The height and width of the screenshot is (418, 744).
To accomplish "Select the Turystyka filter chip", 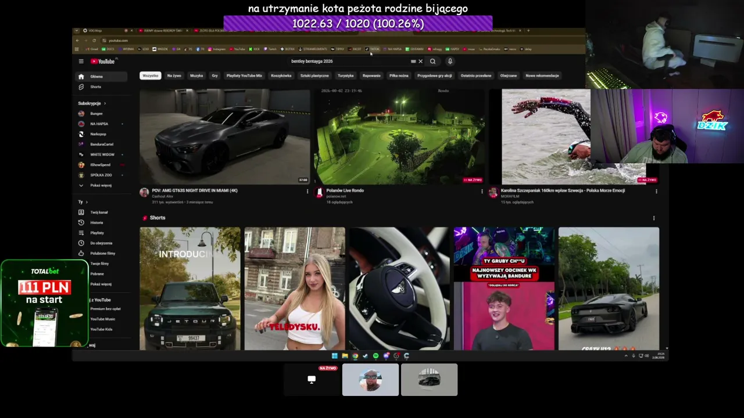I will pyautogui.click(x=346, y=75).
